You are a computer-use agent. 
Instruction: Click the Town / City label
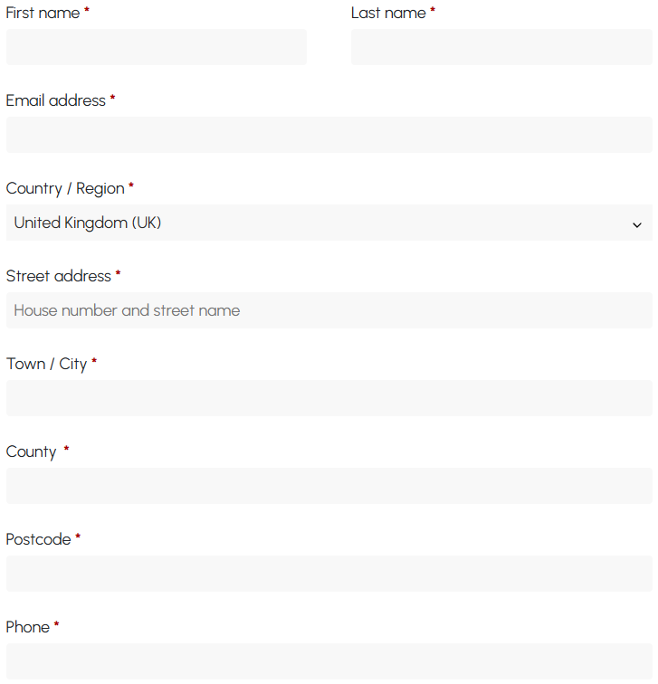tap(46, 364)
